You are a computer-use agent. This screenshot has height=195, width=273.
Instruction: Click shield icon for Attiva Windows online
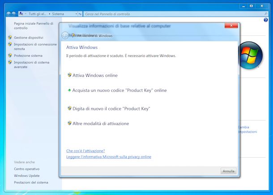point(69,75)
